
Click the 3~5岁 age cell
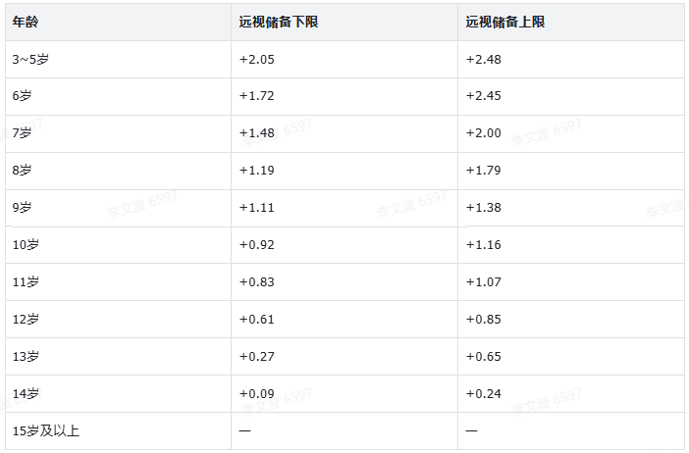coord(30,59)
